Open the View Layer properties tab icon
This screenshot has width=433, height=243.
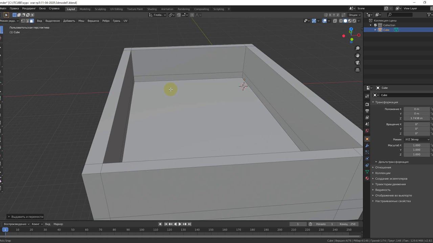tap(367, 117)
